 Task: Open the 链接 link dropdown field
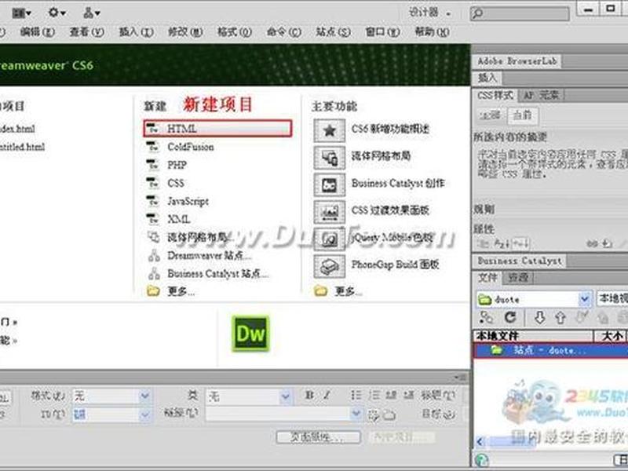[284, 414]
